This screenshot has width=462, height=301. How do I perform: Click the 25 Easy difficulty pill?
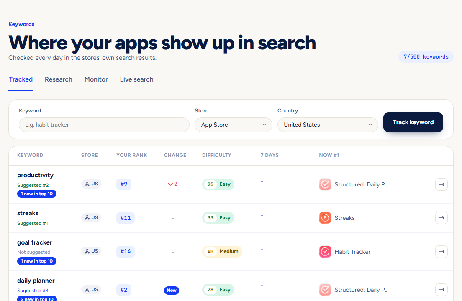click(218, 184)
